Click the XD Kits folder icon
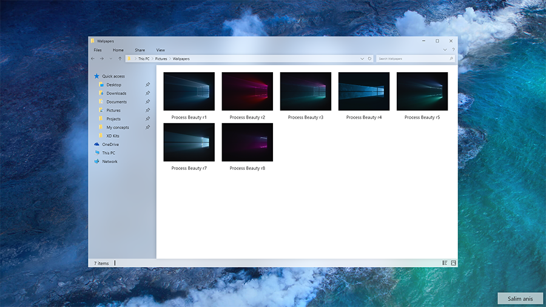 pyautogui.click(x=101, y=136)
